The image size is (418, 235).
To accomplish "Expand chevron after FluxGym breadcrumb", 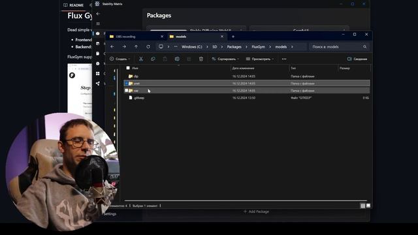I will pyautogui.click(x=270, y=46).
